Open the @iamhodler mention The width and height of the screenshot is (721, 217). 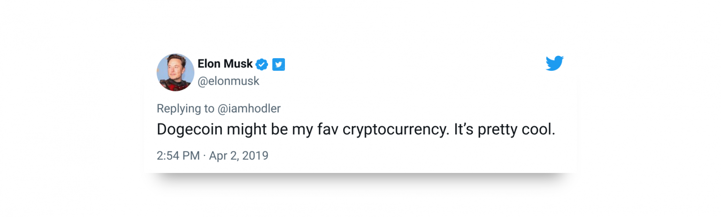point(249,109)
